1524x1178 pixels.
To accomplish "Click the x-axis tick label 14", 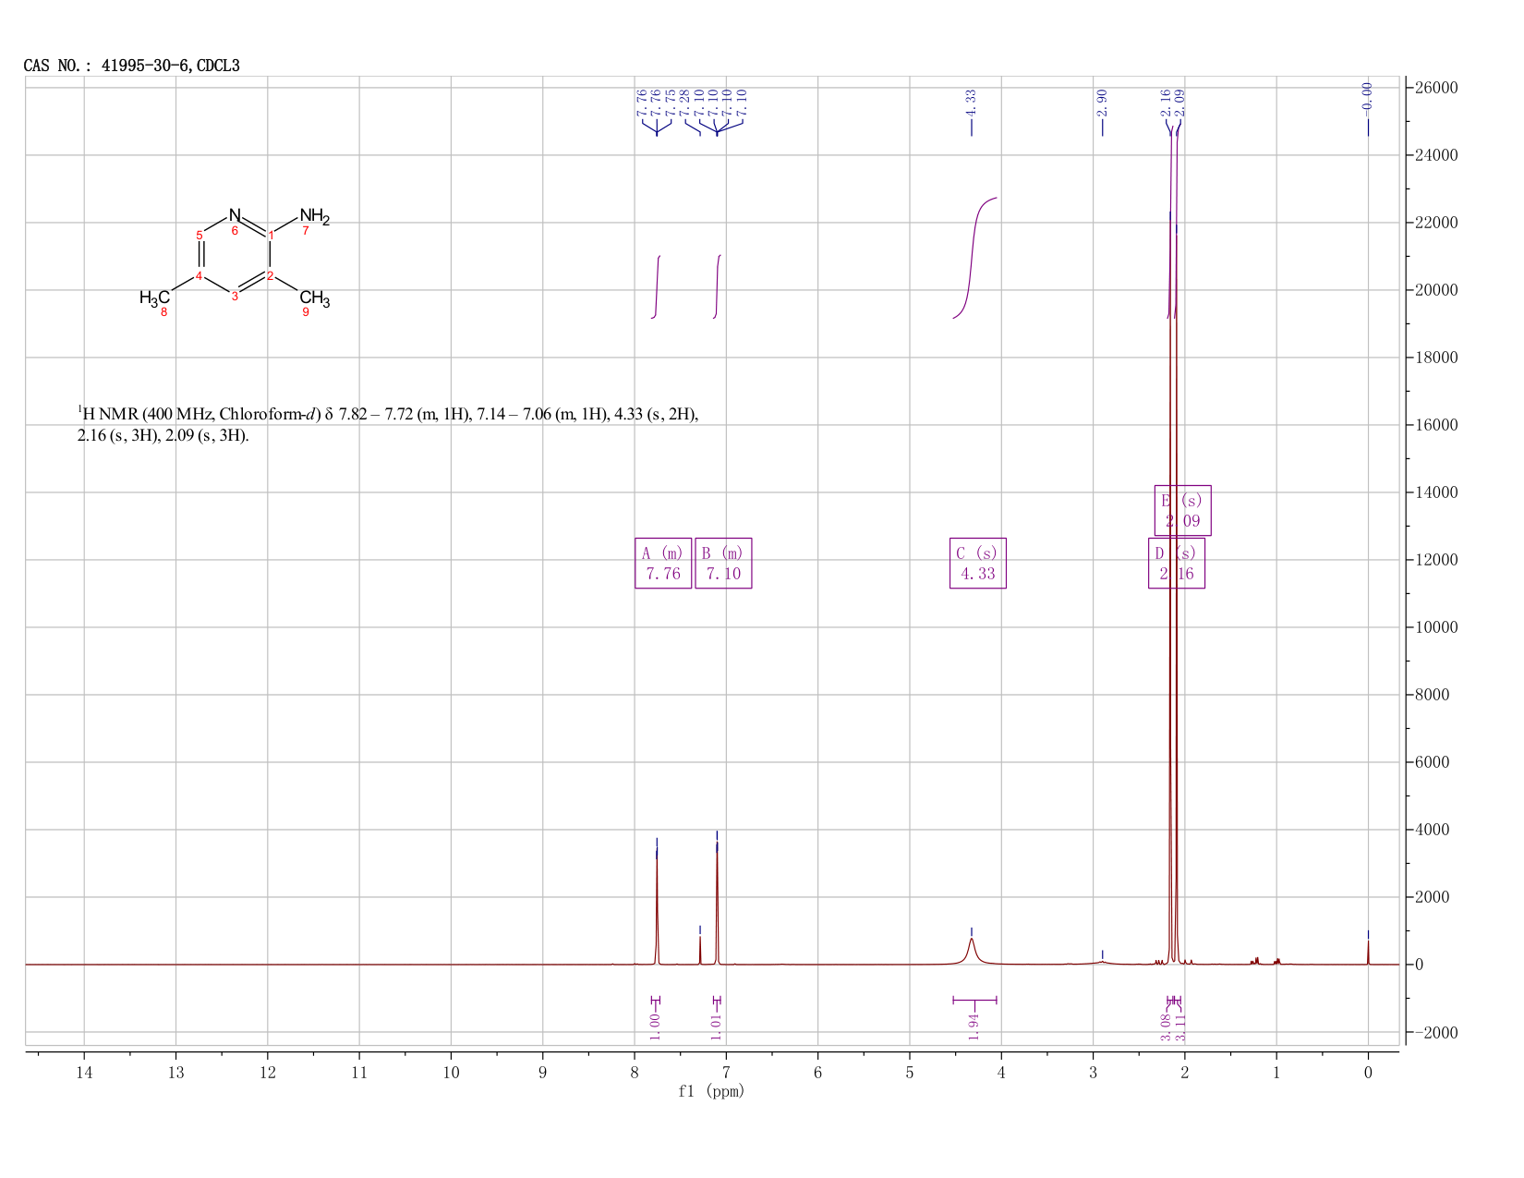I will [x=84, y=1072].
